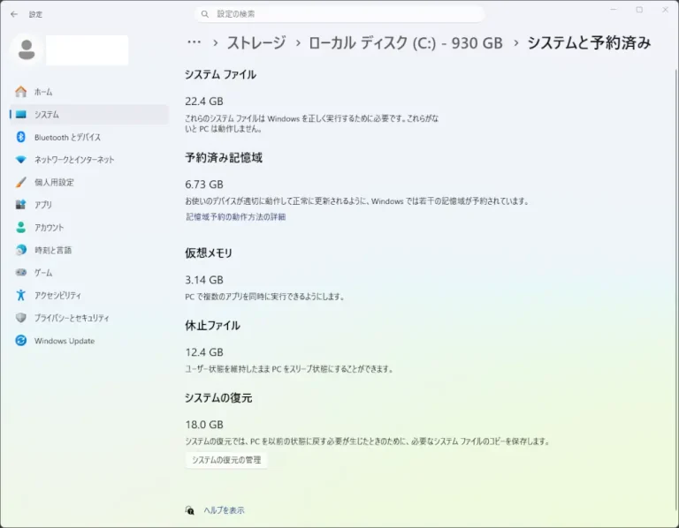This screenshot has width=679, height=528.
Task: Open アクセシビリティ settings label
Action: click(57, 296)
